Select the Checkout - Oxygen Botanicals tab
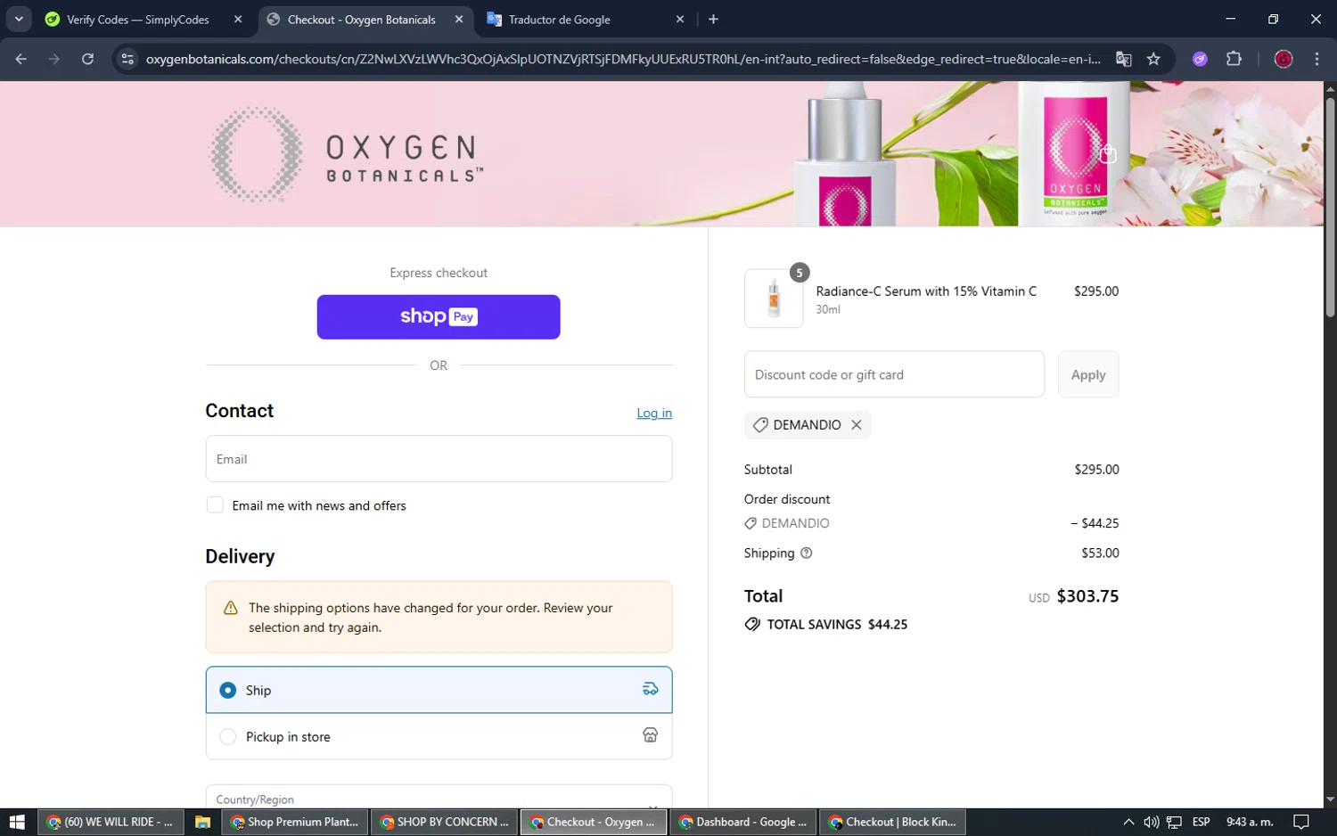 (x=361, y=20)
